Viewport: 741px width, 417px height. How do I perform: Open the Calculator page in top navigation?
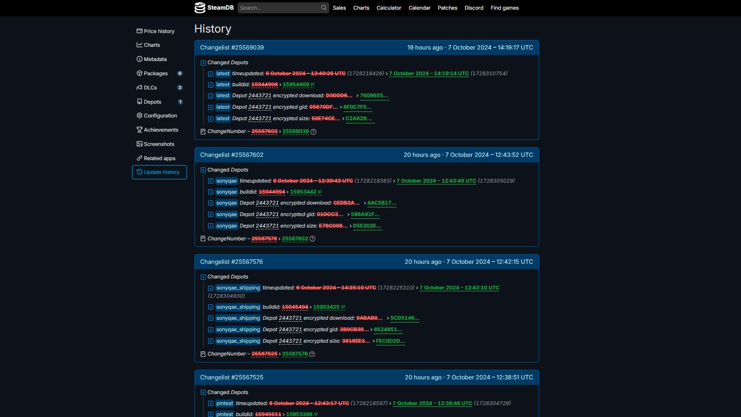pyautogui.click(x=389, y=8)
